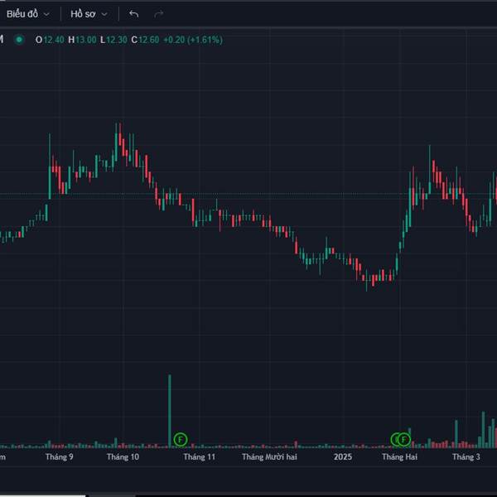Image resolution: width=497 pixels, height=497 pixels.
Task: Click the Tháng Hai time axis label
Action: tap(399, 456)
